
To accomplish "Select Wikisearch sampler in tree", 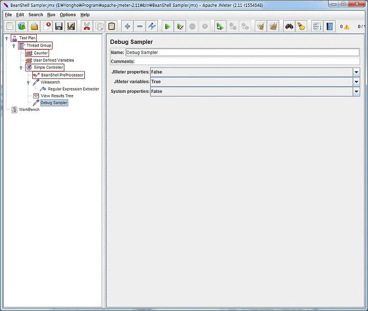I will tap(46, 82).
